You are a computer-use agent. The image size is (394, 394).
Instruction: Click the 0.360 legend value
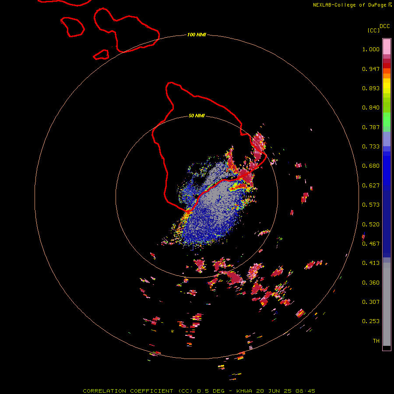click(x=371, y=283)
